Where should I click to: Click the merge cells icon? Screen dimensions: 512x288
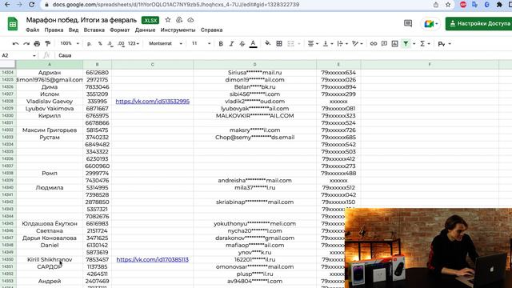click(x=290, y=43)
